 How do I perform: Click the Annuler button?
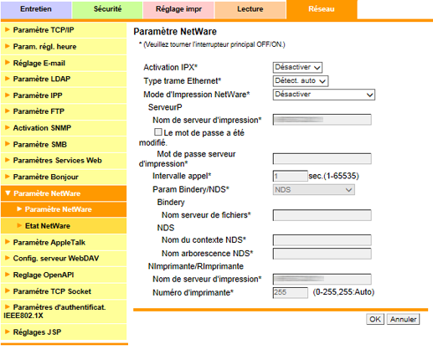pyautogui.click(x=403, y=319)
